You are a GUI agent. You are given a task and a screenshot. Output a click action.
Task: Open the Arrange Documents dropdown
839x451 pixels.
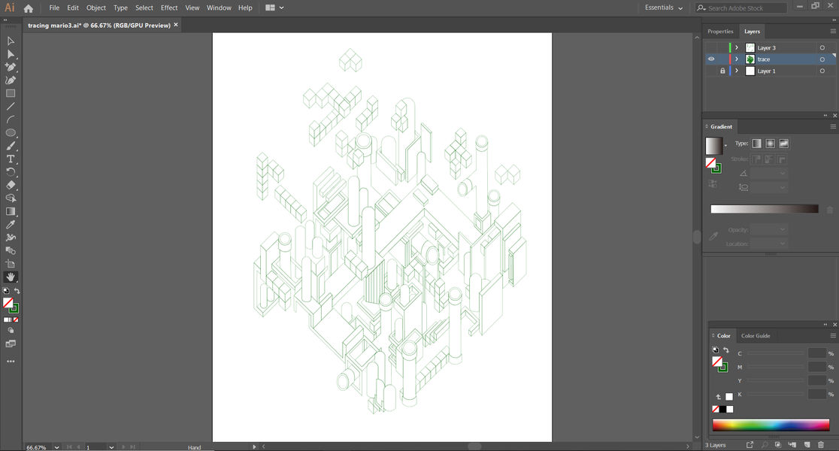[x=274, y=8]
